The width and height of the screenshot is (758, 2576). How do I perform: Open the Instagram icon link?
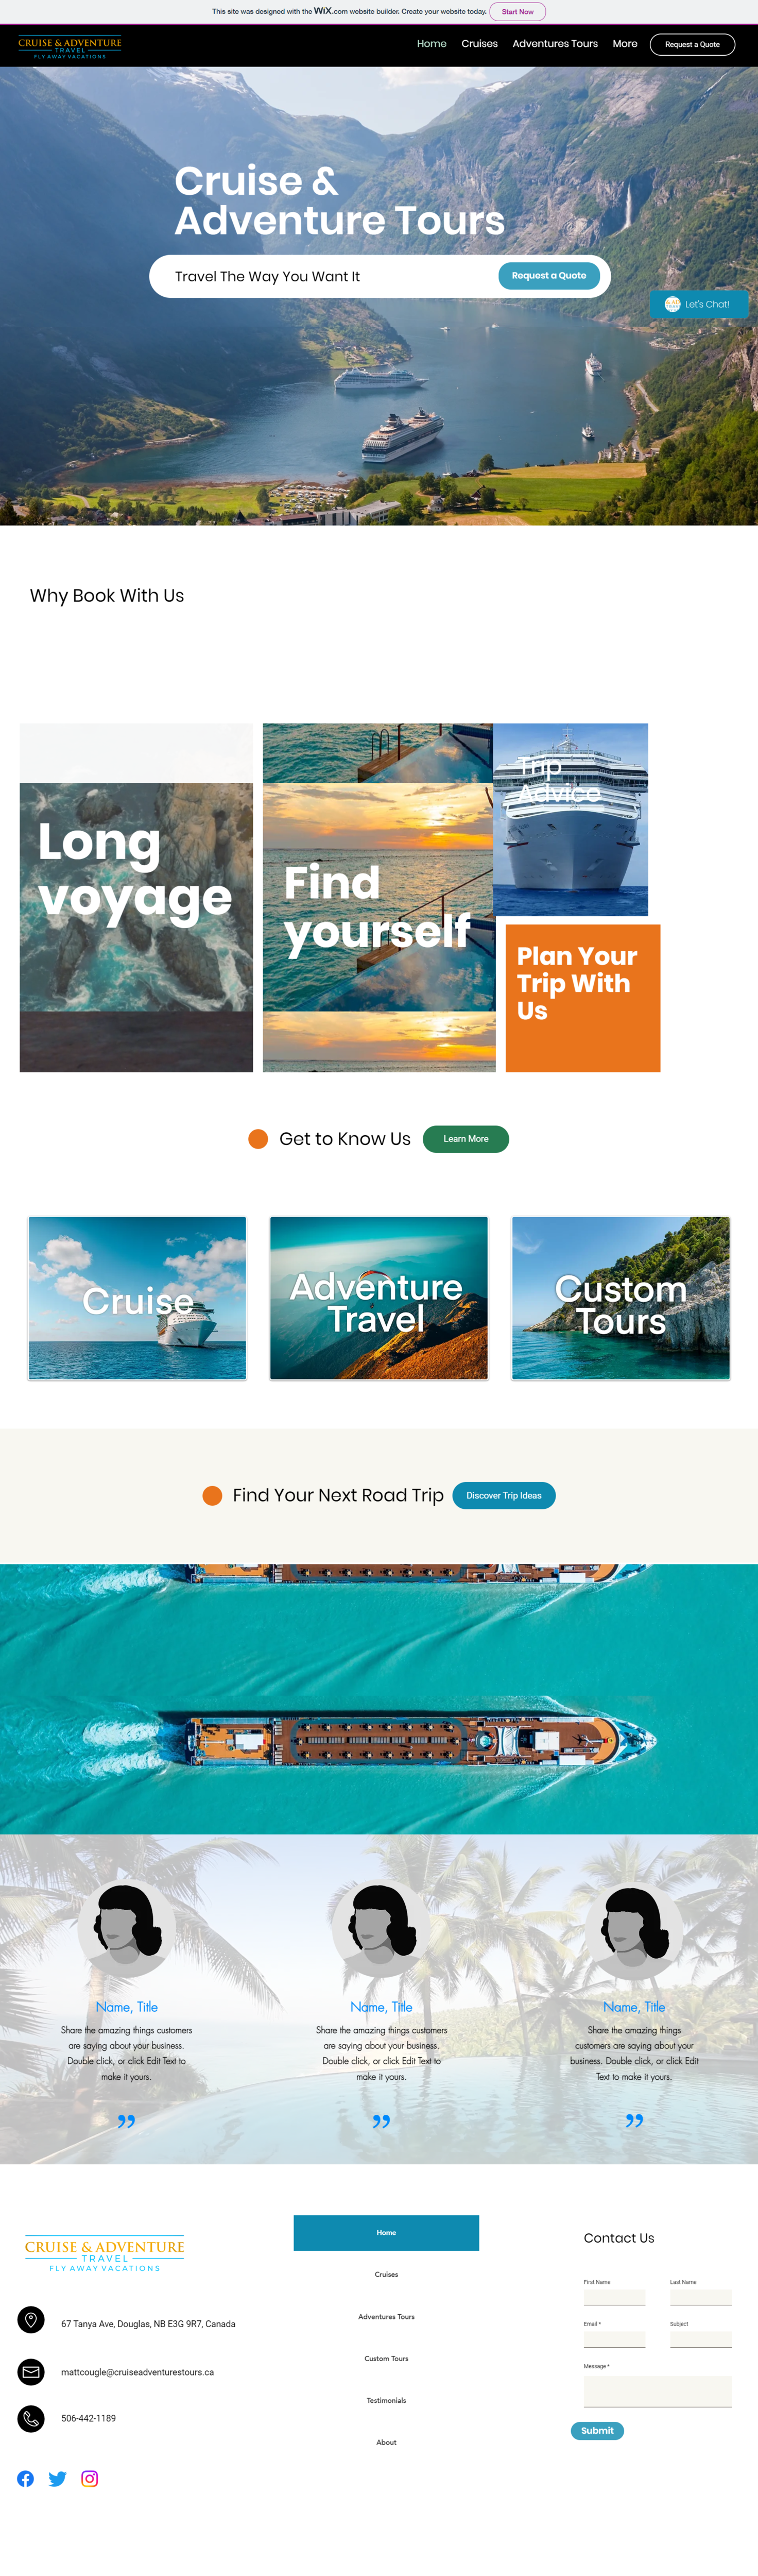tap(90, 2478)
